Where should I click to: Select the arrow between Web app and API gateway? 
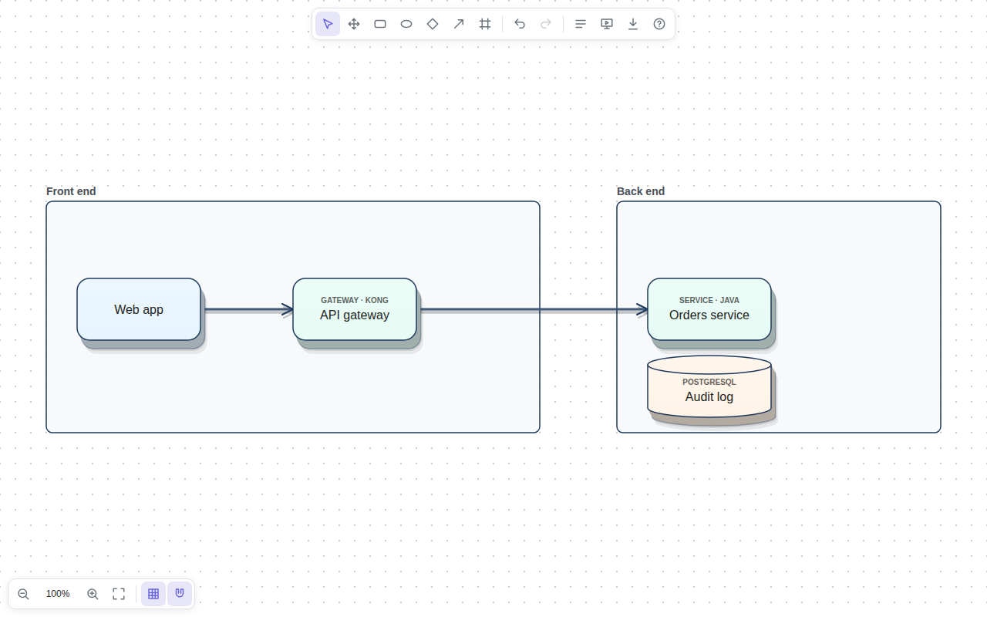click(x=247, y=309)
